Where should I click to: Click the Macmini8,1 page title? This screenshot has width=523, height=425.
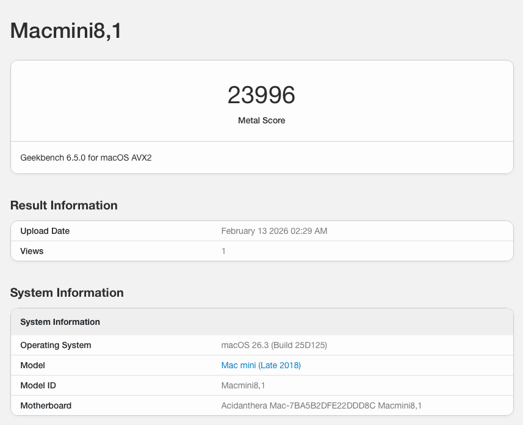pos(66,31)
